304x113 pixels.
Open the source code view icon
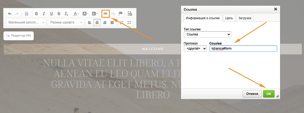coord(27,14)
